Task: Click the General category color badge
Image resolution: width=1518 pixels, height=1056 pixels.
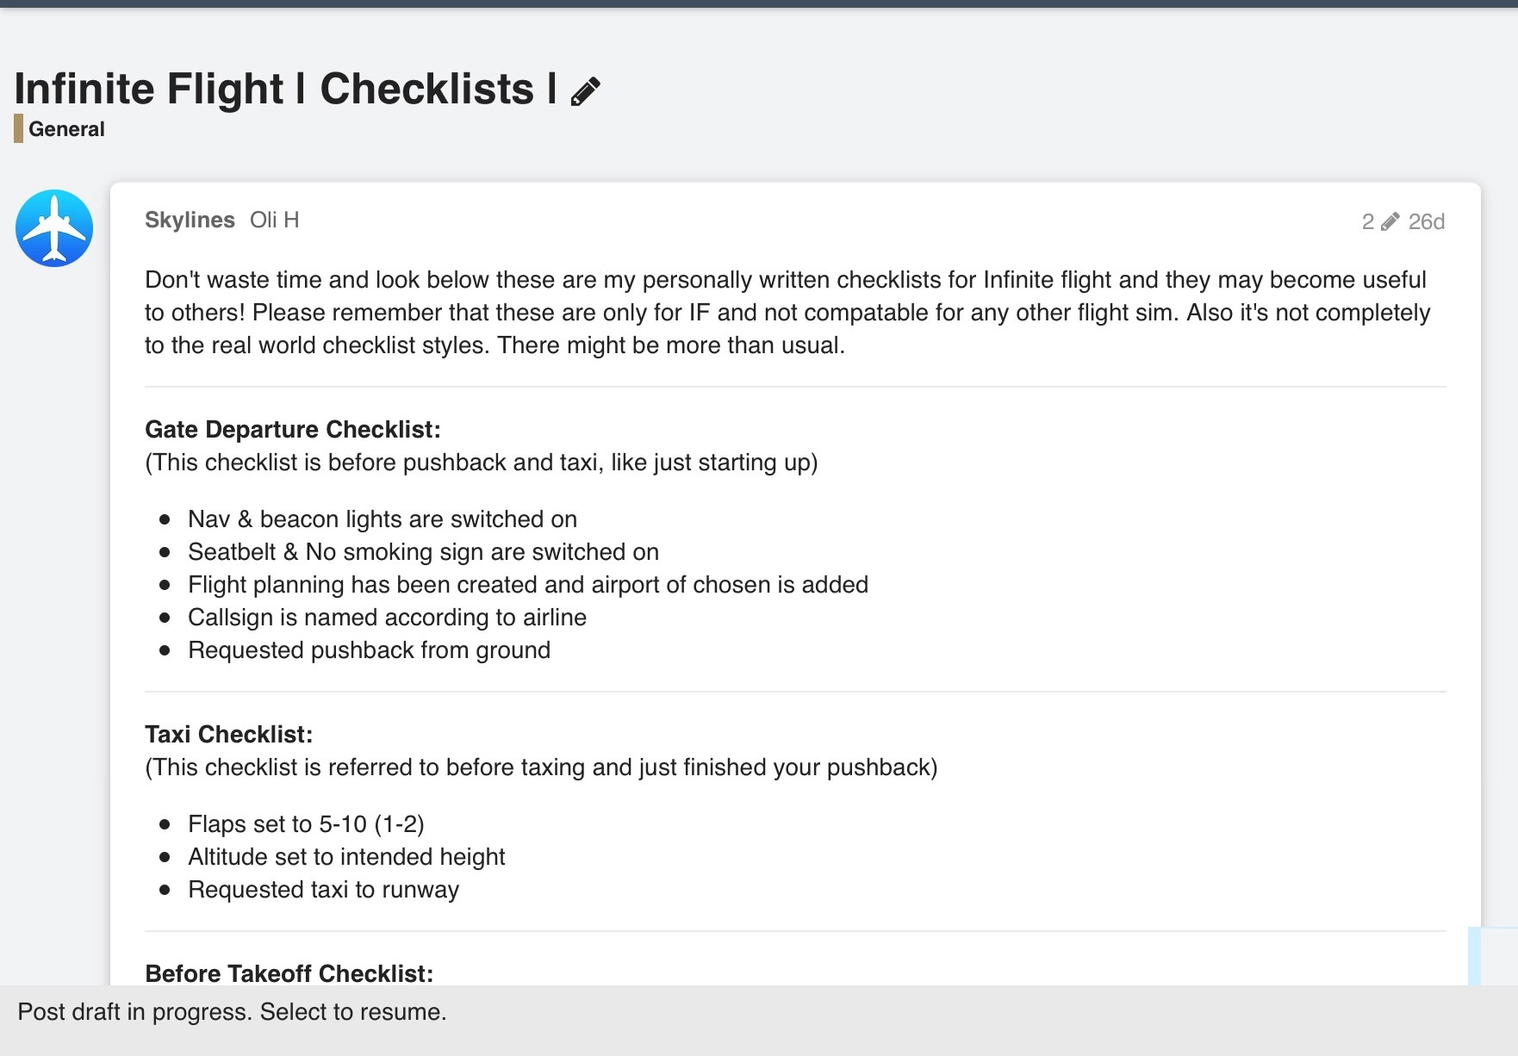Action: [18, 129]
